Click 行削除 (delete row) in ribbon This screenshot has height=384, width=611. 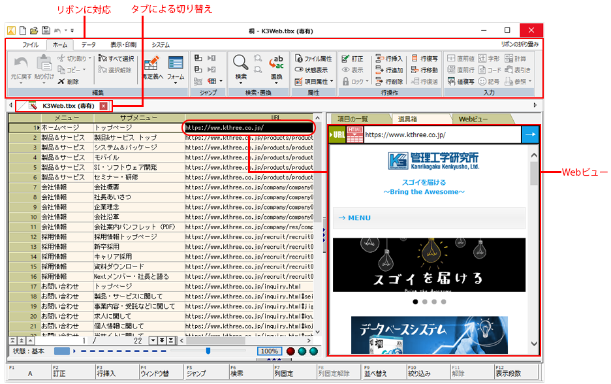389,82
